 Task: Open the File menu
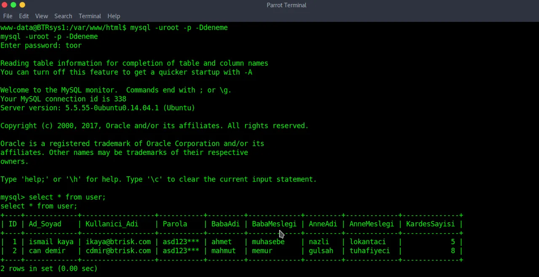click(x=8, y=16)
